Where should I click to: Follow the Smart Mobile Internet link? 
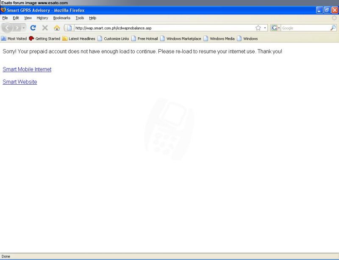pos(27,69)
